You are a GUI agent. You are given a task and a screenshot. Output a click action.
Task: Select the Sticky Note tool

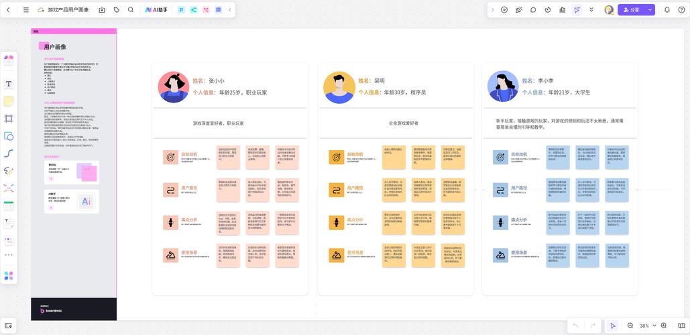9,101
